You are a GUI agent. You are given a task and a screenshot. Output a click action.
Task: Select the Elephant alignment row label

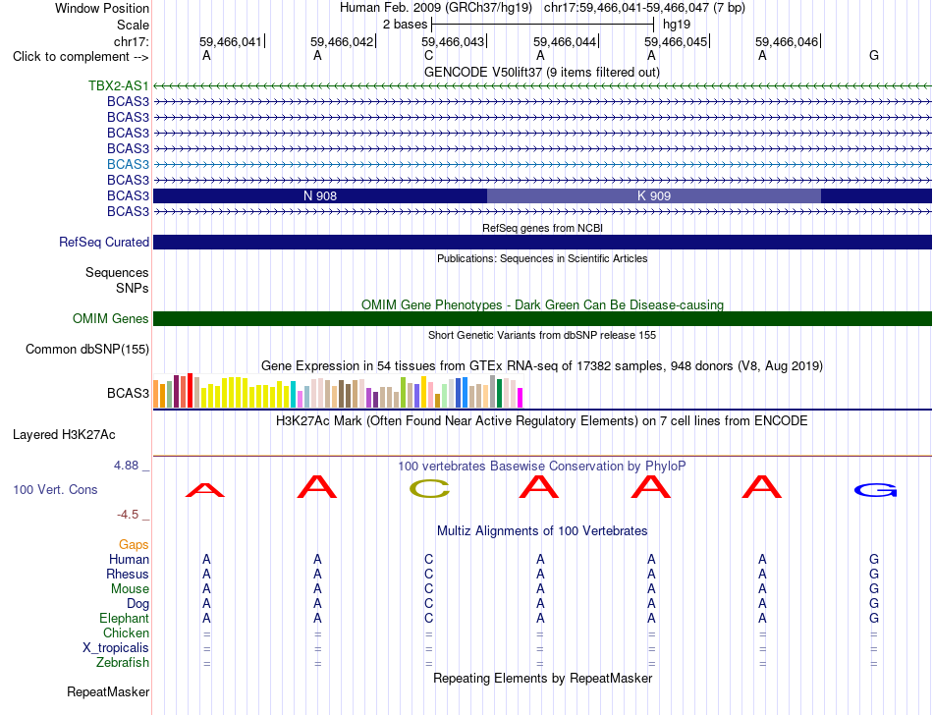(x=124, y=618)
